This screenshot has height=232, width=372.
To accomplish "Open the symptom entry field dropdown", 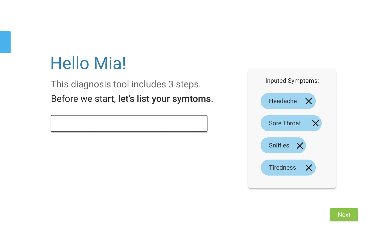I will pos(129,123).
